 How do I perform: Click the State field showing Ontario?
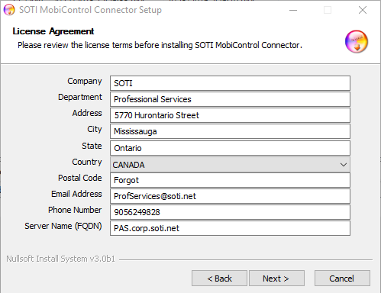point(230,148)
